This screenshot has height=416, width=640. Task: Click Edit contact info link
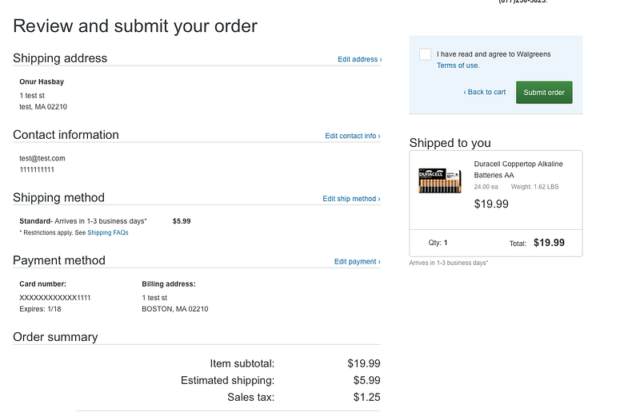(x=353, y=136)
